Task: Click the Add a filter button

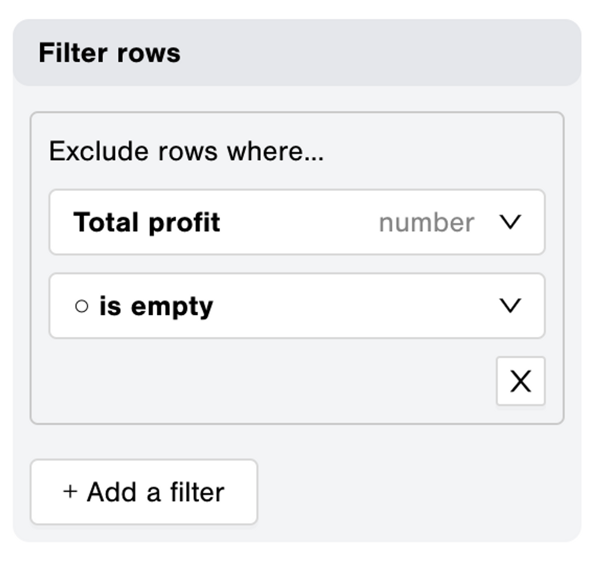Action: pyautogui.click(x=144, y=491)
